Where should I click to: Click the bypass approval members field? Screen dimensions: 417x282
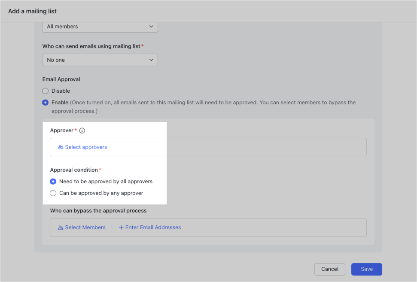click(208, 227)
